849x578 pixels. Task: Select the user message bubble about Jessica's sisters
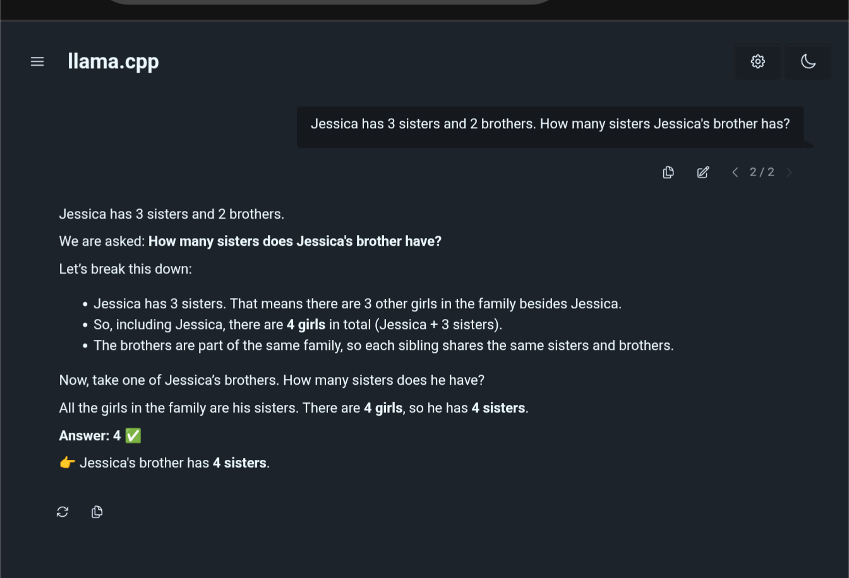coord(550,127)
